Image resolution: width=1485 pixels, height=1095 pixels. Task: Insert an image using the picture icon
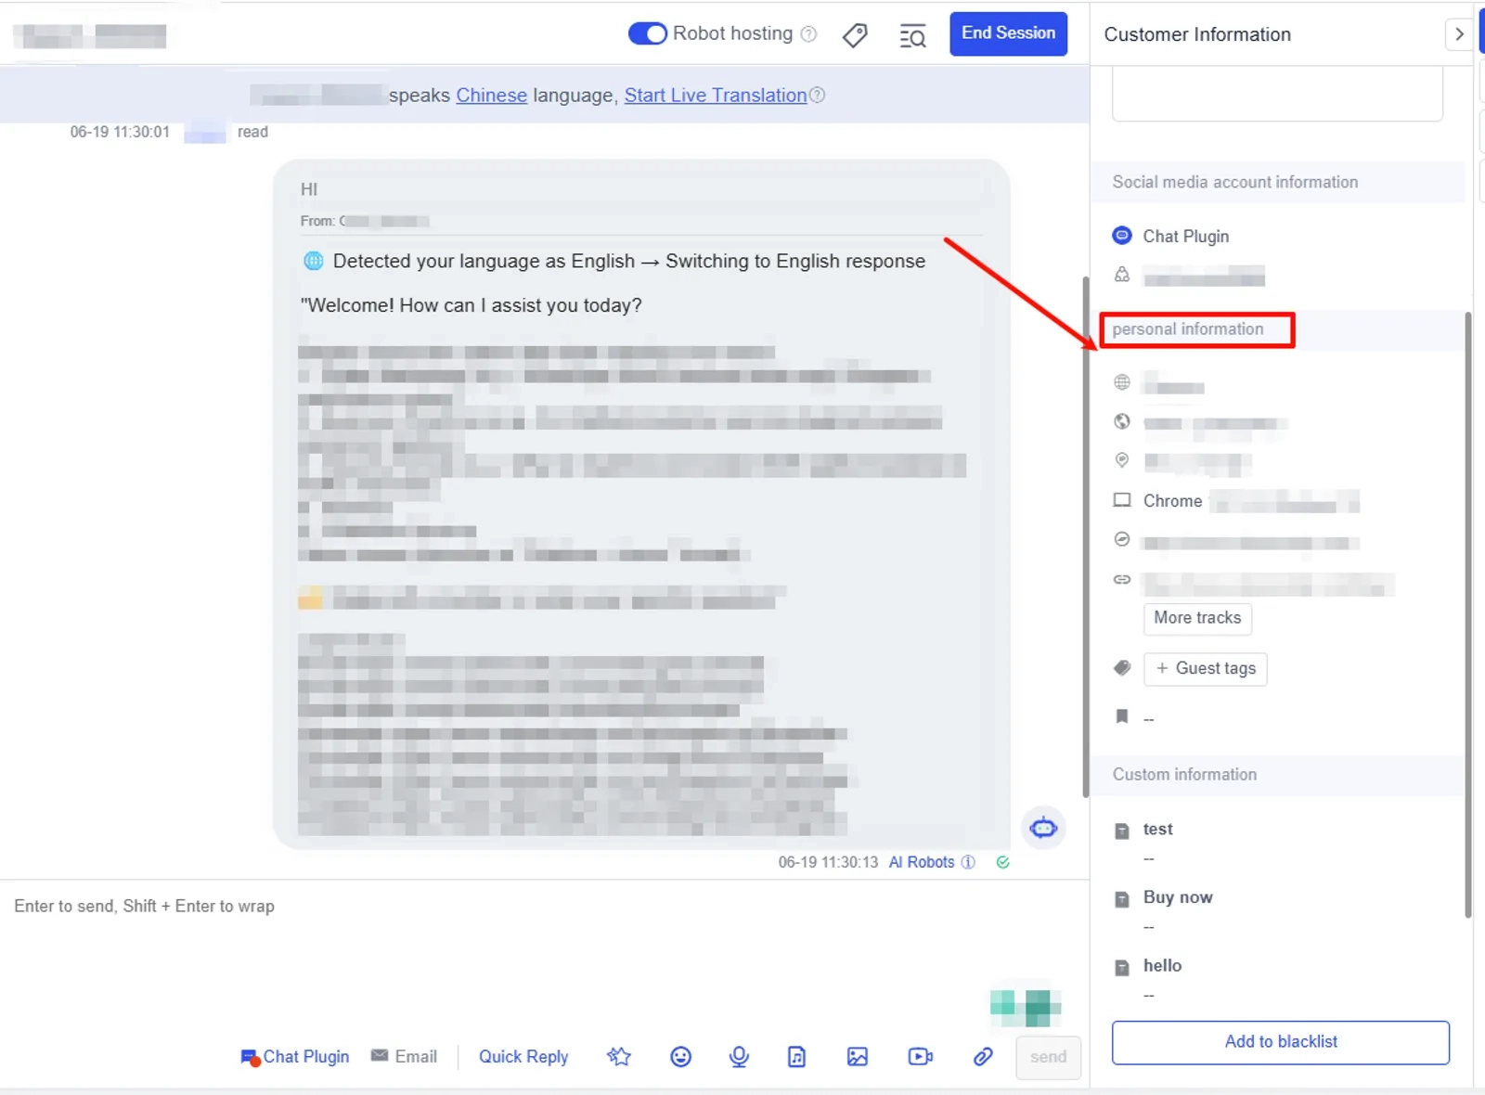(858, 1056)
